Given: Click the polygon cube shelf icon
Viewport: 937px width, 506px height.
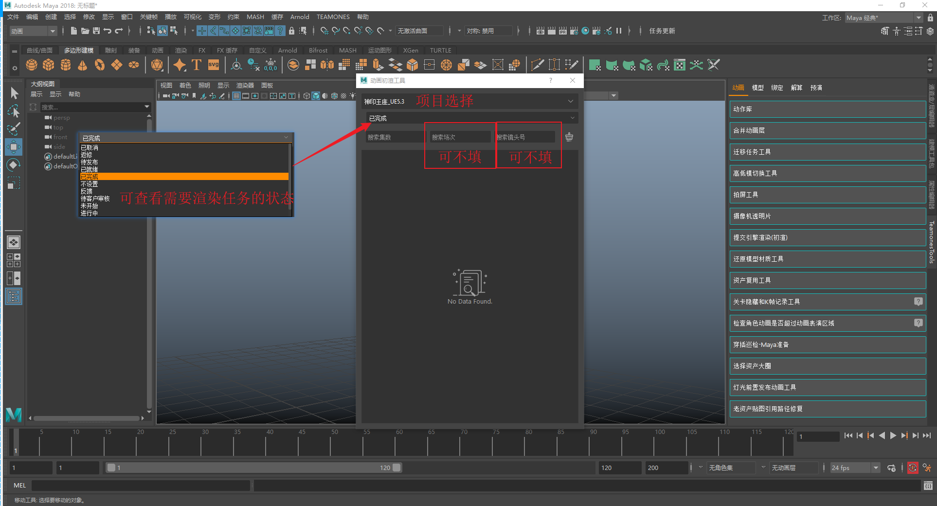Looking at the screenshot, I should [49, 65].
